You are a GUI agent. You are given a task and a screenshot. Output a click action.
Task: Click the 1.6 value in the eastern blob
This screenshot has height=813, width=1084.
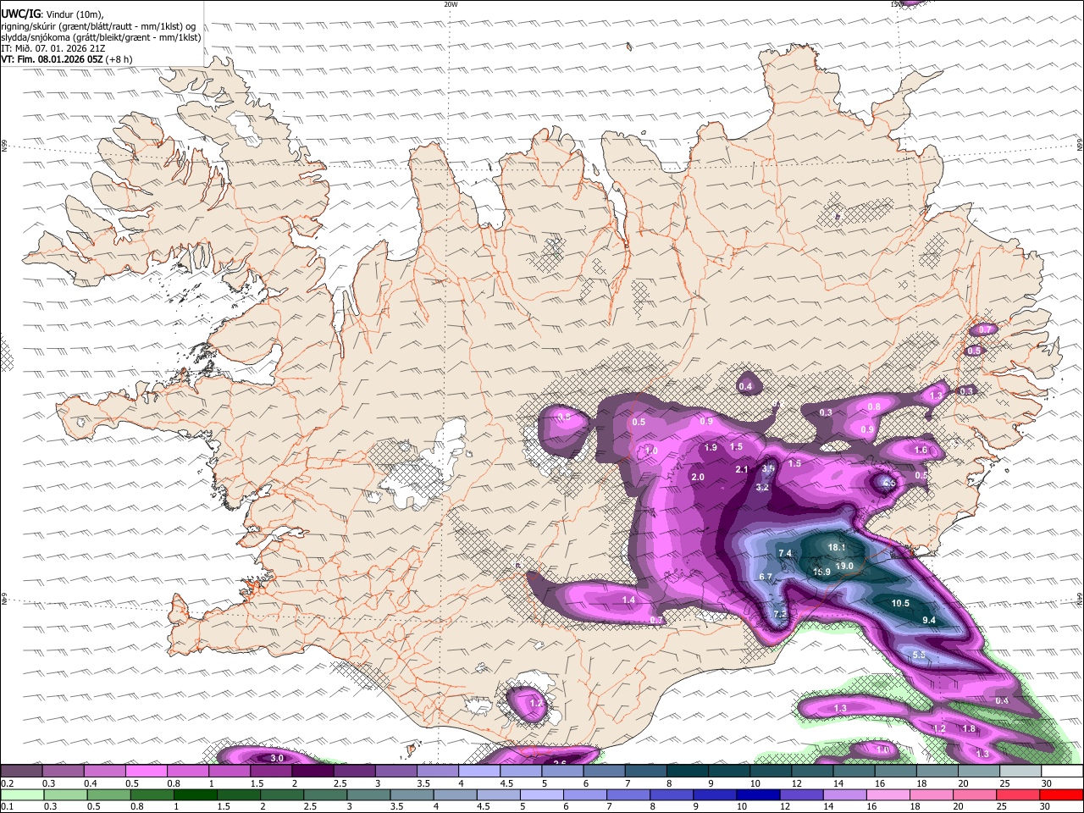coord(921,451)
